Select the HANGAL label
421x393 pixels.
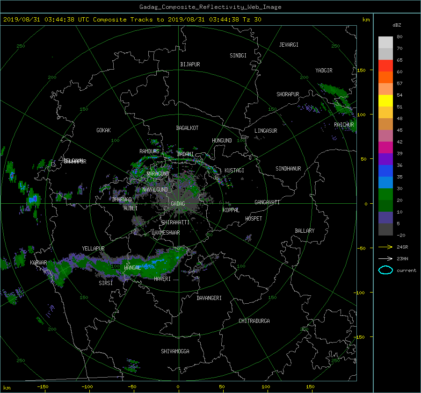(132, 268)
